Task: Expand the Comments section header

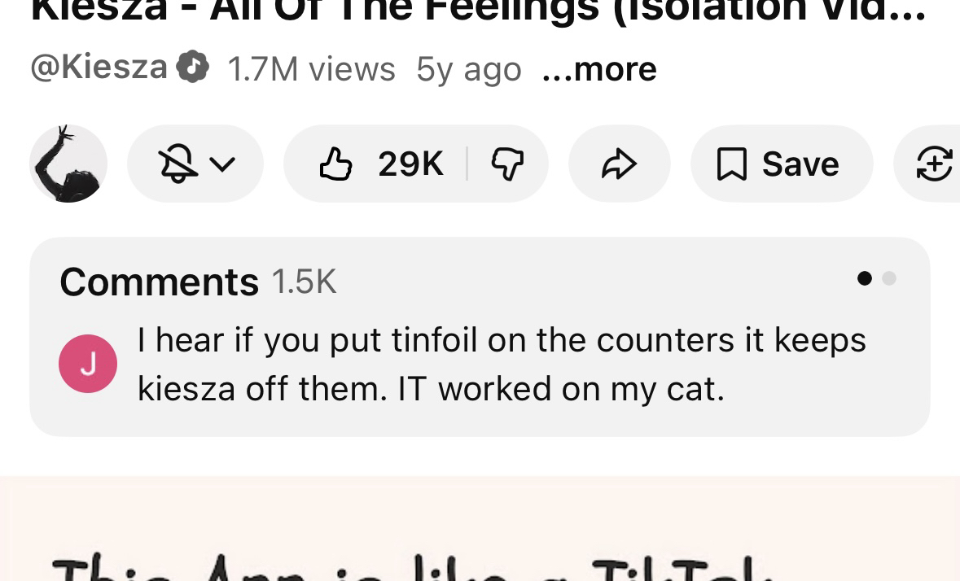Action: coord(159,282)
